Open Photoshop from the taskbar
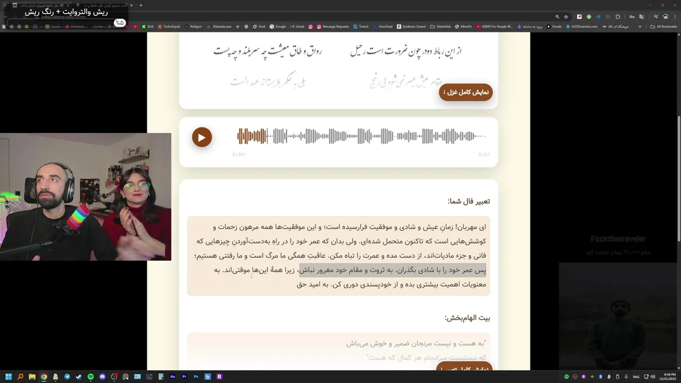The image size is (681, 383). pos(196,377)
